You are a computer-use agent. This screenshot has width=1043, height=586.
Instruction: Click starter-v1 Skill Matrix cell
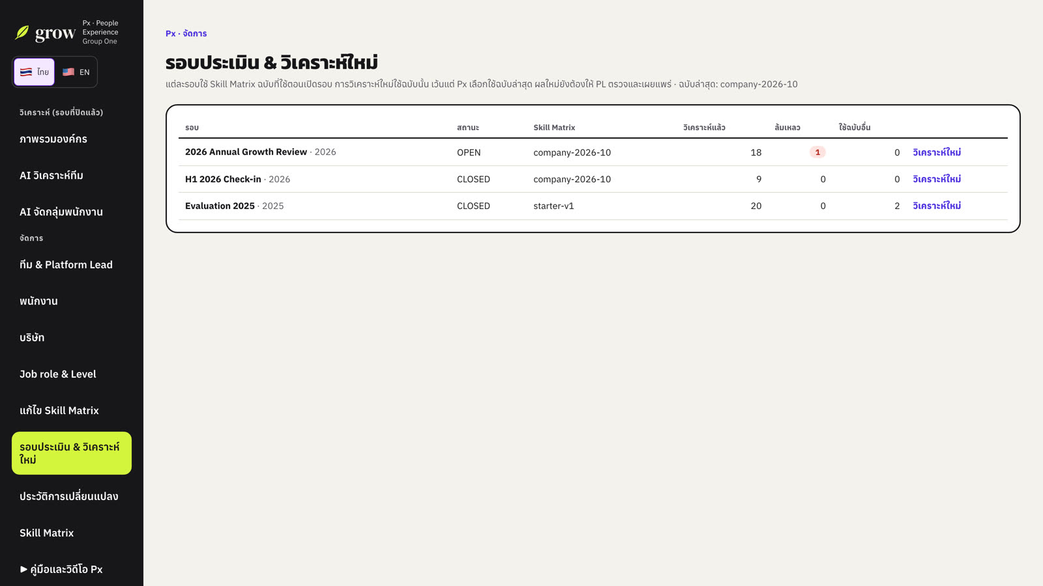pos(553,206)
